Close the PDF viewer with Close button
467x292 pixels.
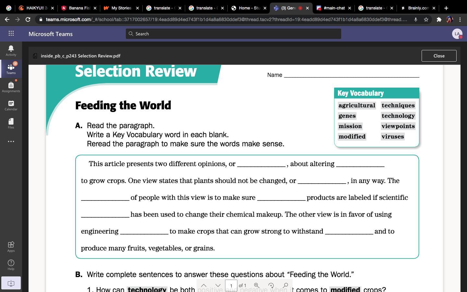coord(439,56)
